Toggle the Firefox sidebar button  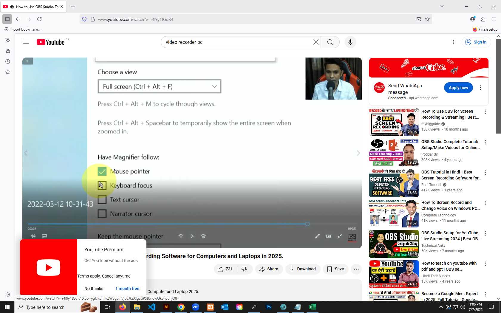point(7,19)
